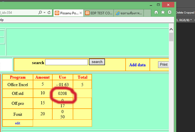Click amount 15 in Off.pro row
195x132 pixels.
43,103
